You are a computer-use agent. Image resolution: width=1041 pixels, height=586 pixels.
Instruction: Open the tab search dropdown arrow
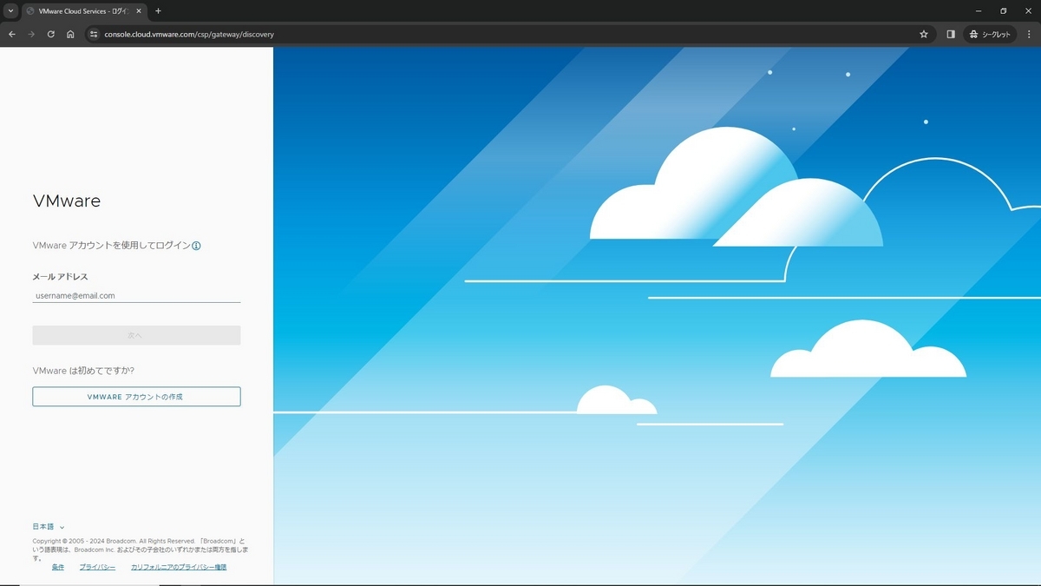(10, 11)
